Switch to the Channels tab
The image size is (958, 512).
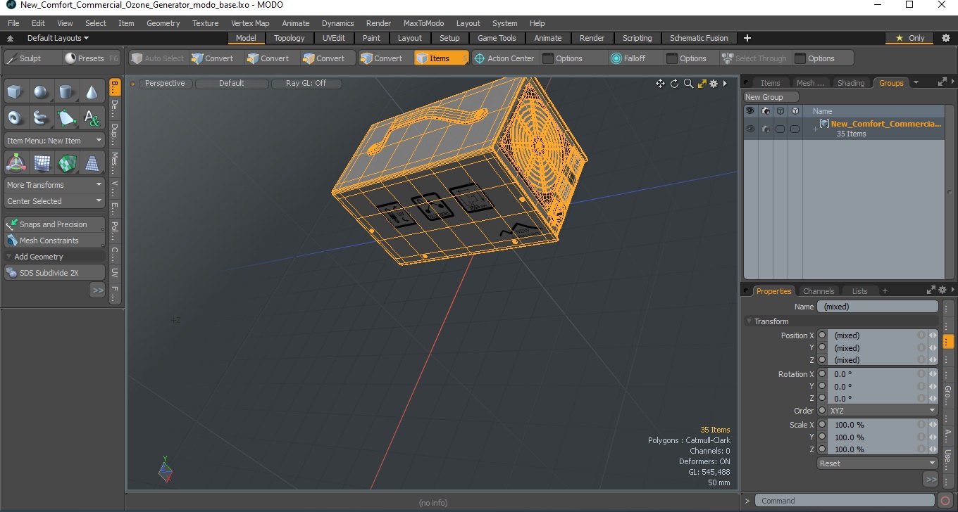[819, 291]
